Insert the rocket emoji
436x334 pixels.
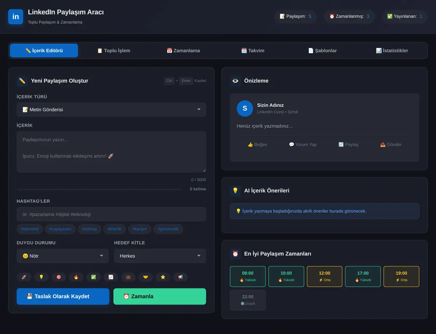(24, 277)
